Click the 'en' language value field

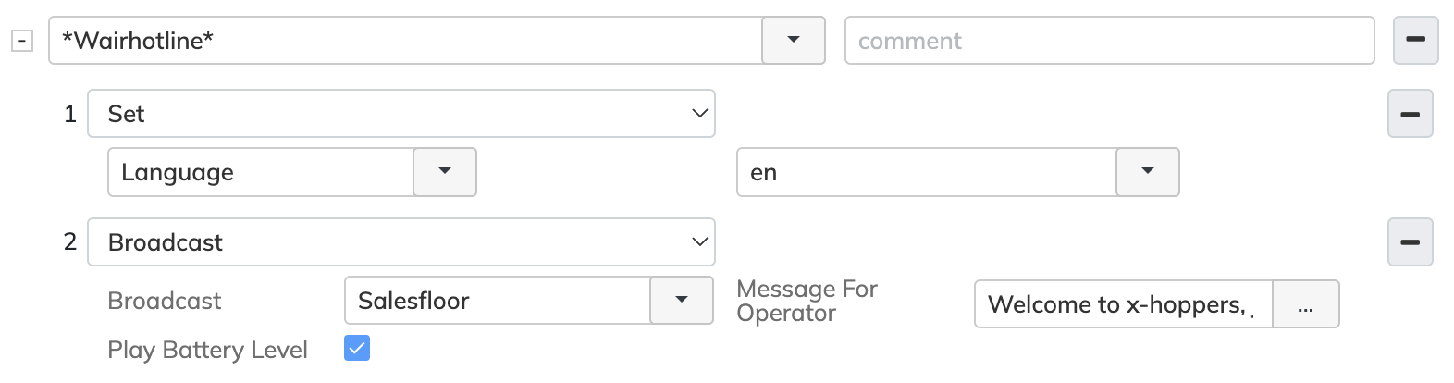tap(926, 172)
